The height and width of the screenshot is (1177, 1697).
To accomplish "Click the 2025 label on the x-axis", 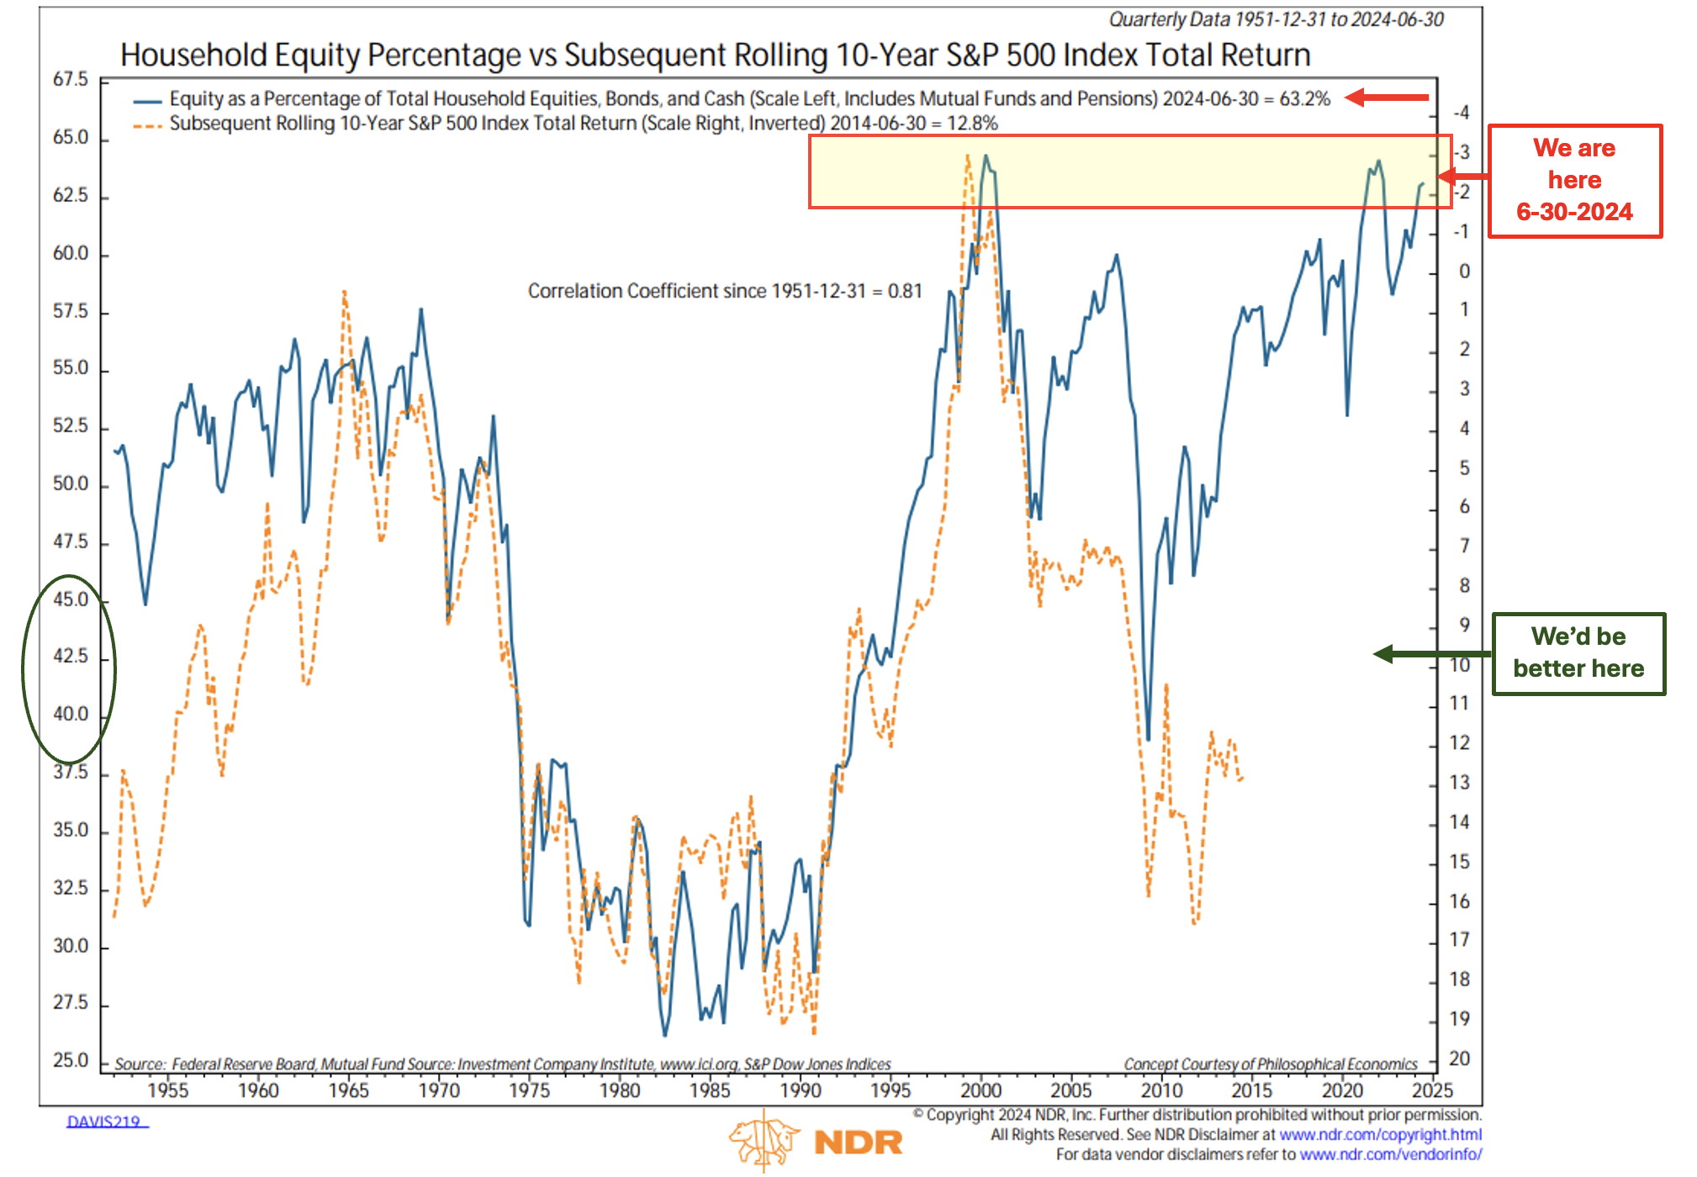I will click(x=1433, y=1091).
